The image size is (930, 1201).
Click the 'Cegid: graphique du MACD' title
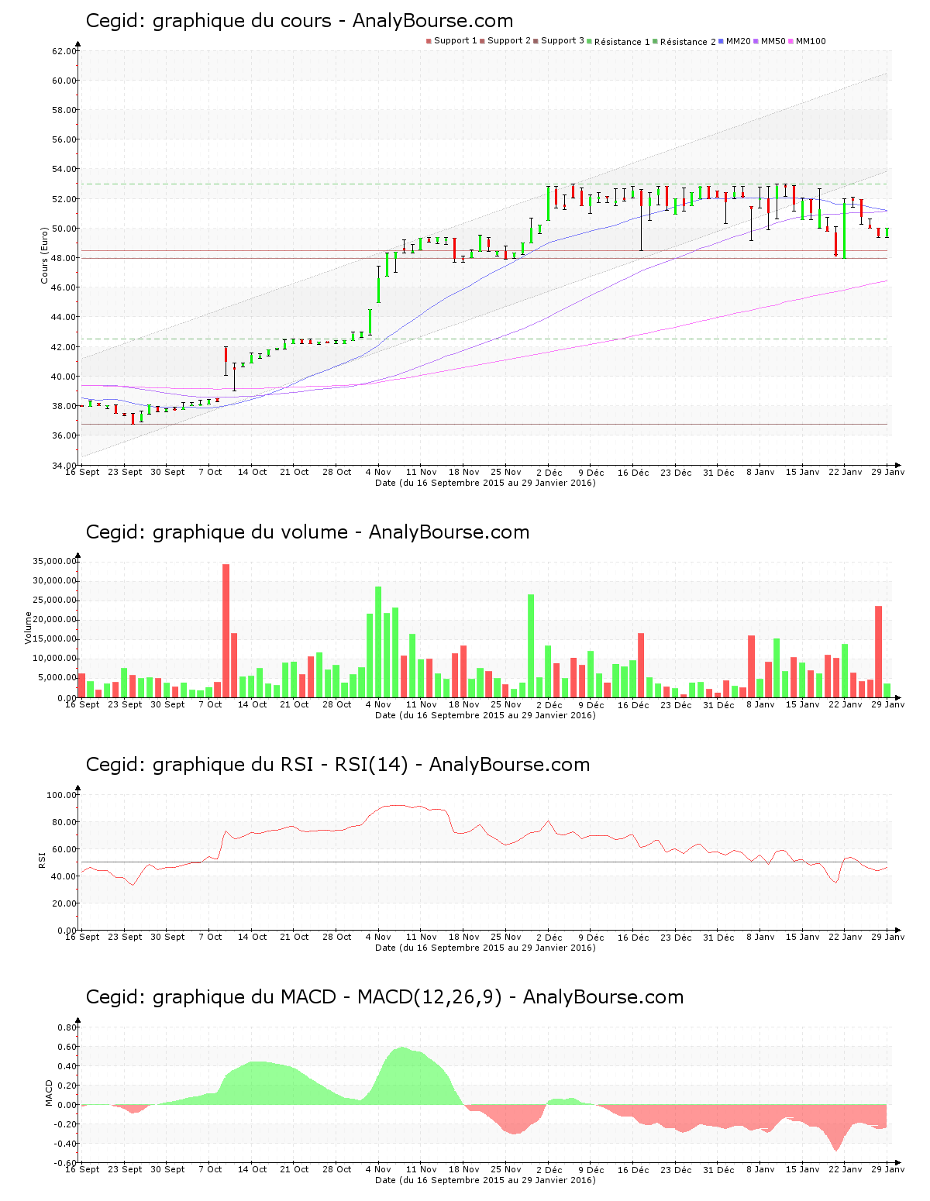(211, 997)
